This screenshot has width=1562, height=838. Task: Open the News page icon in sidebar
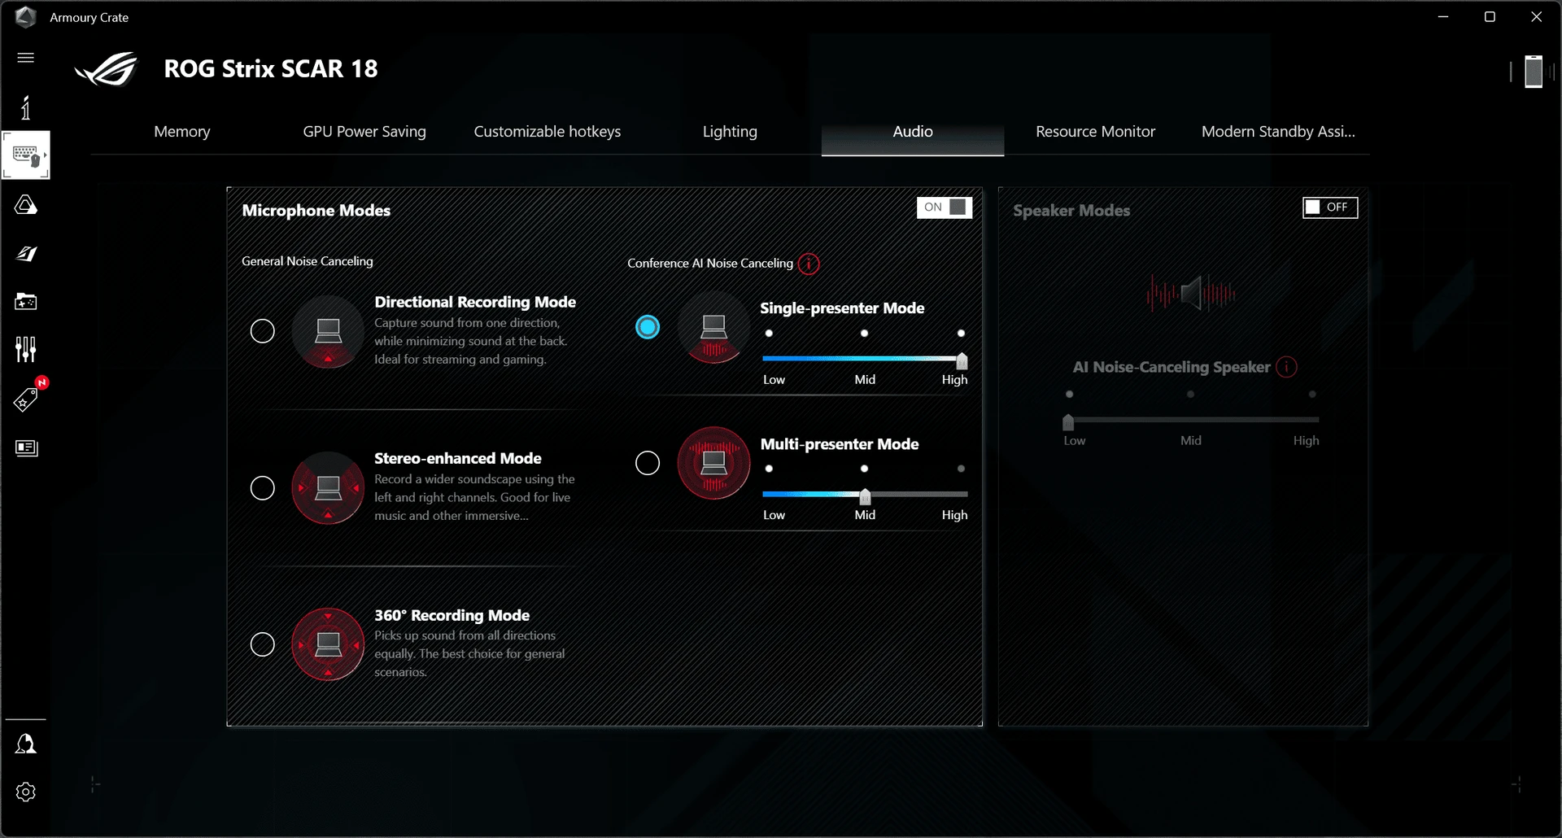click(26, 448)
